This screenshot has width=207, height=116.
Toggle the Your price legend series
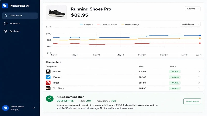pyautogui.click(x=86, y=24)
